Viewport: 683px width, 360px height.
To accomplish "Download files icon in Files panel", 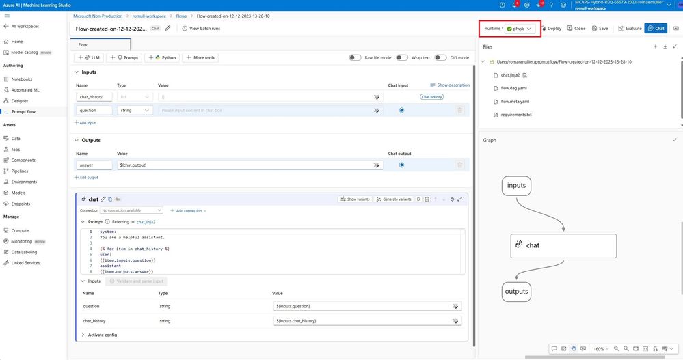I will (665, 46).
